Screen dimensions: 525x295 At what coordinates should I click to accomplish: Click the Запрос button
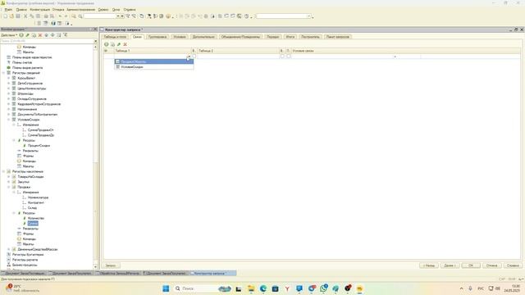(111, 265)
